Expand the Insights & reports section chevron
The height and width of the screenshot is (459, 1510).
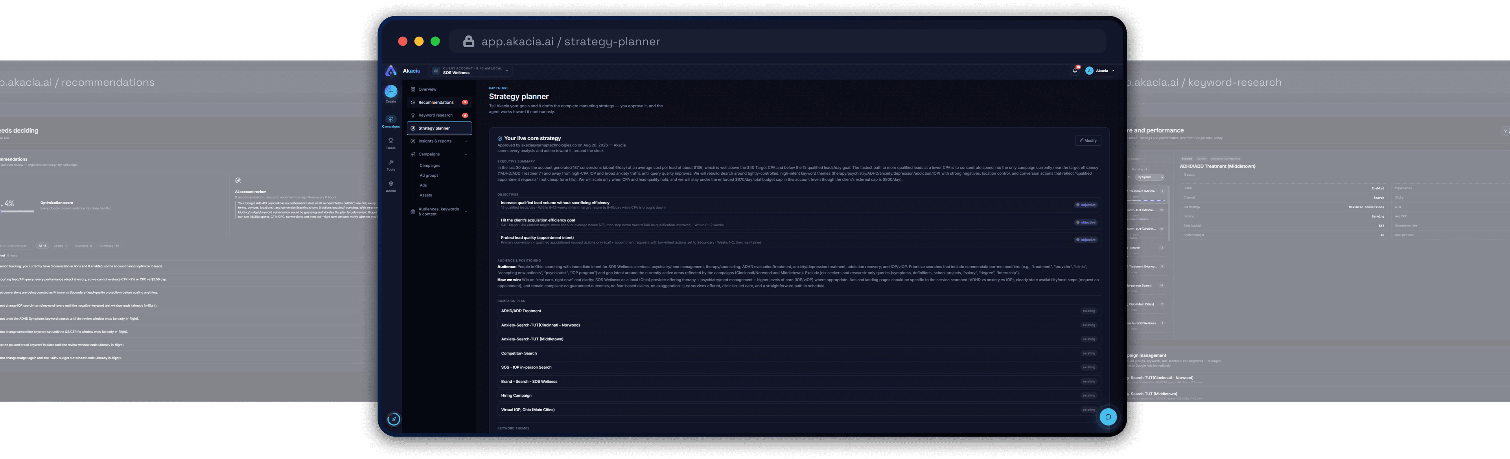coord(466,141)
